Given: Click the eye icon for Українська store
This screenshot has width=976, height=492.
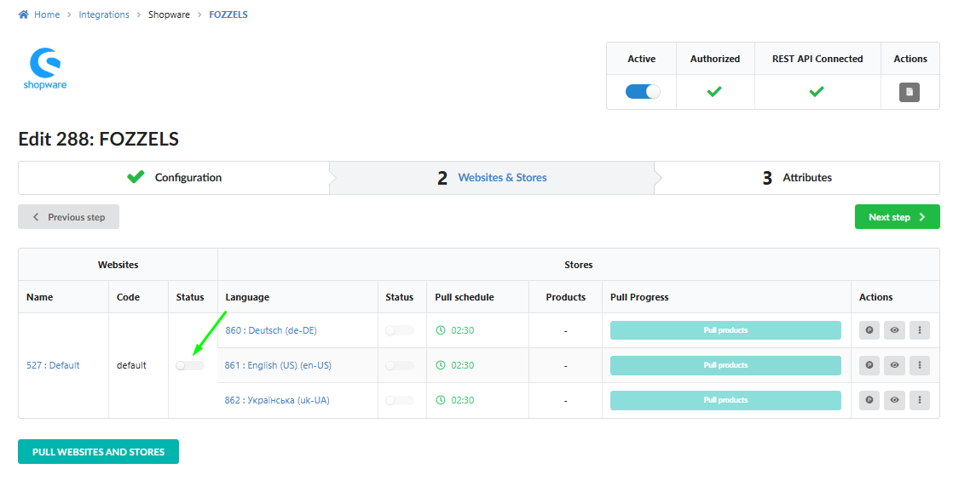Looking at the screenshot, I should (894, 400).
